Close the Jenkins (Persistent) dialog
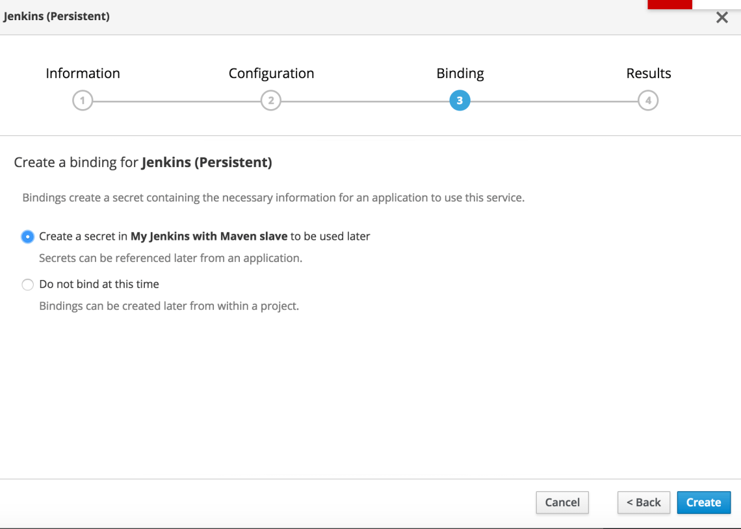This screenshot has height=529, width=741. coord(721,18)
